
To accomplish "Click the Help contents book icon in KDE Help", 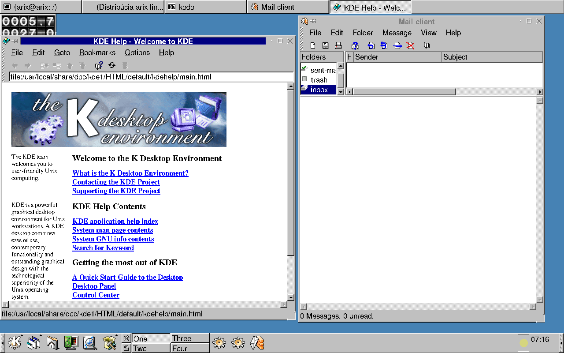I will click(x=99, y=65).
